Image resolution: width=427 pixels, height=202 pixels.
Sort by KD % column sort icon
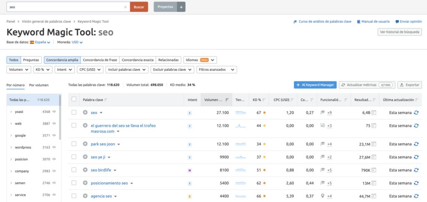point(264,100)
